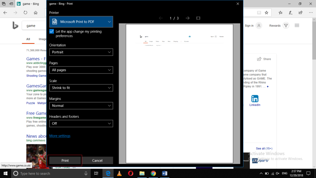Open Microsoft Word from taskbar
The width and height of the screenshot is (316, 178).
pyautogui.click(x=164, y=173)
